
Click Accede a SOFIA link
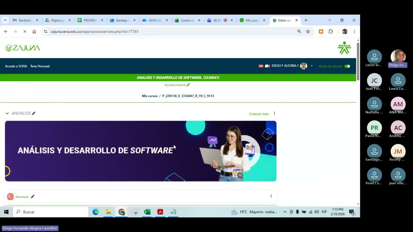pos(16,66)
